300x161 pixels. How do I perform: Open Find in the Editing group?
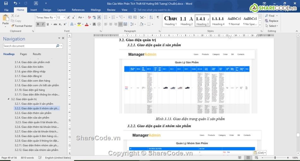[270, 16]
